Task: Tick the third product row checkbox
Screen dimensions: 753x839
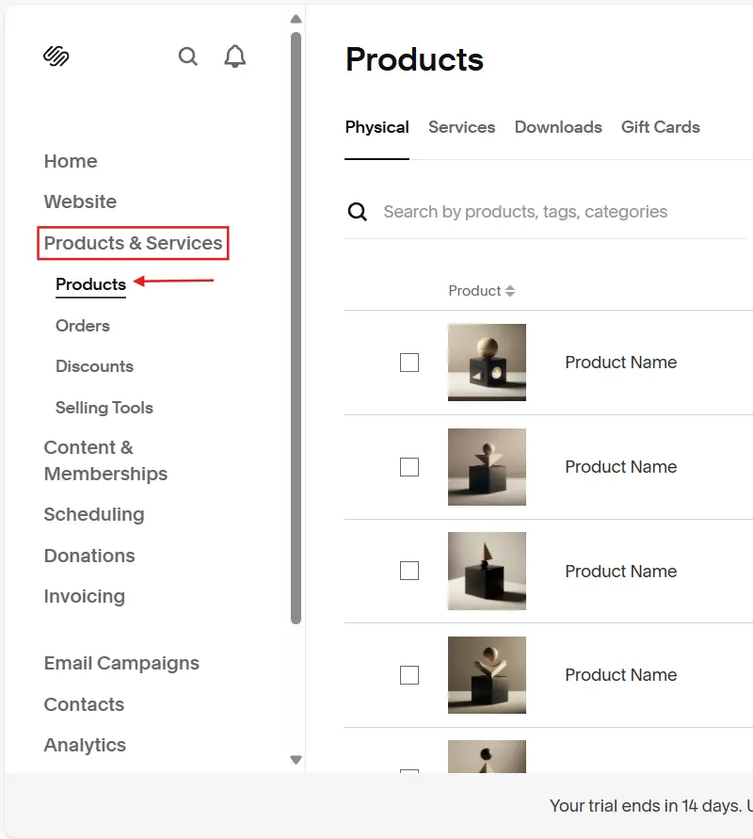Action: point(409,571)
